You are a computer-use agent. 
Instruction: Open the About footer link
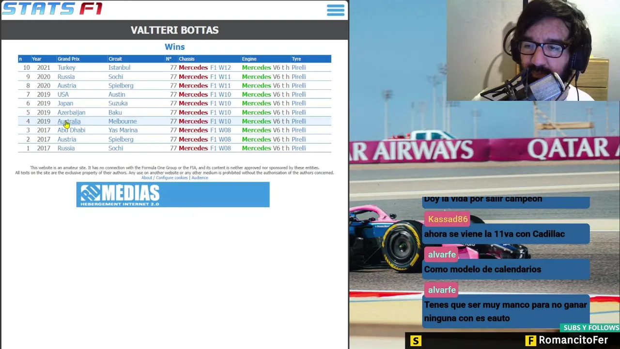coord(147,178)
